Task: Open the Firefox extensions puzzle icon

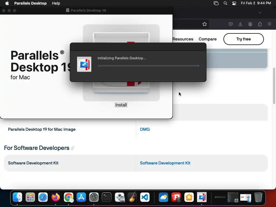Action: pyautogui.click(x=260, y=24)
